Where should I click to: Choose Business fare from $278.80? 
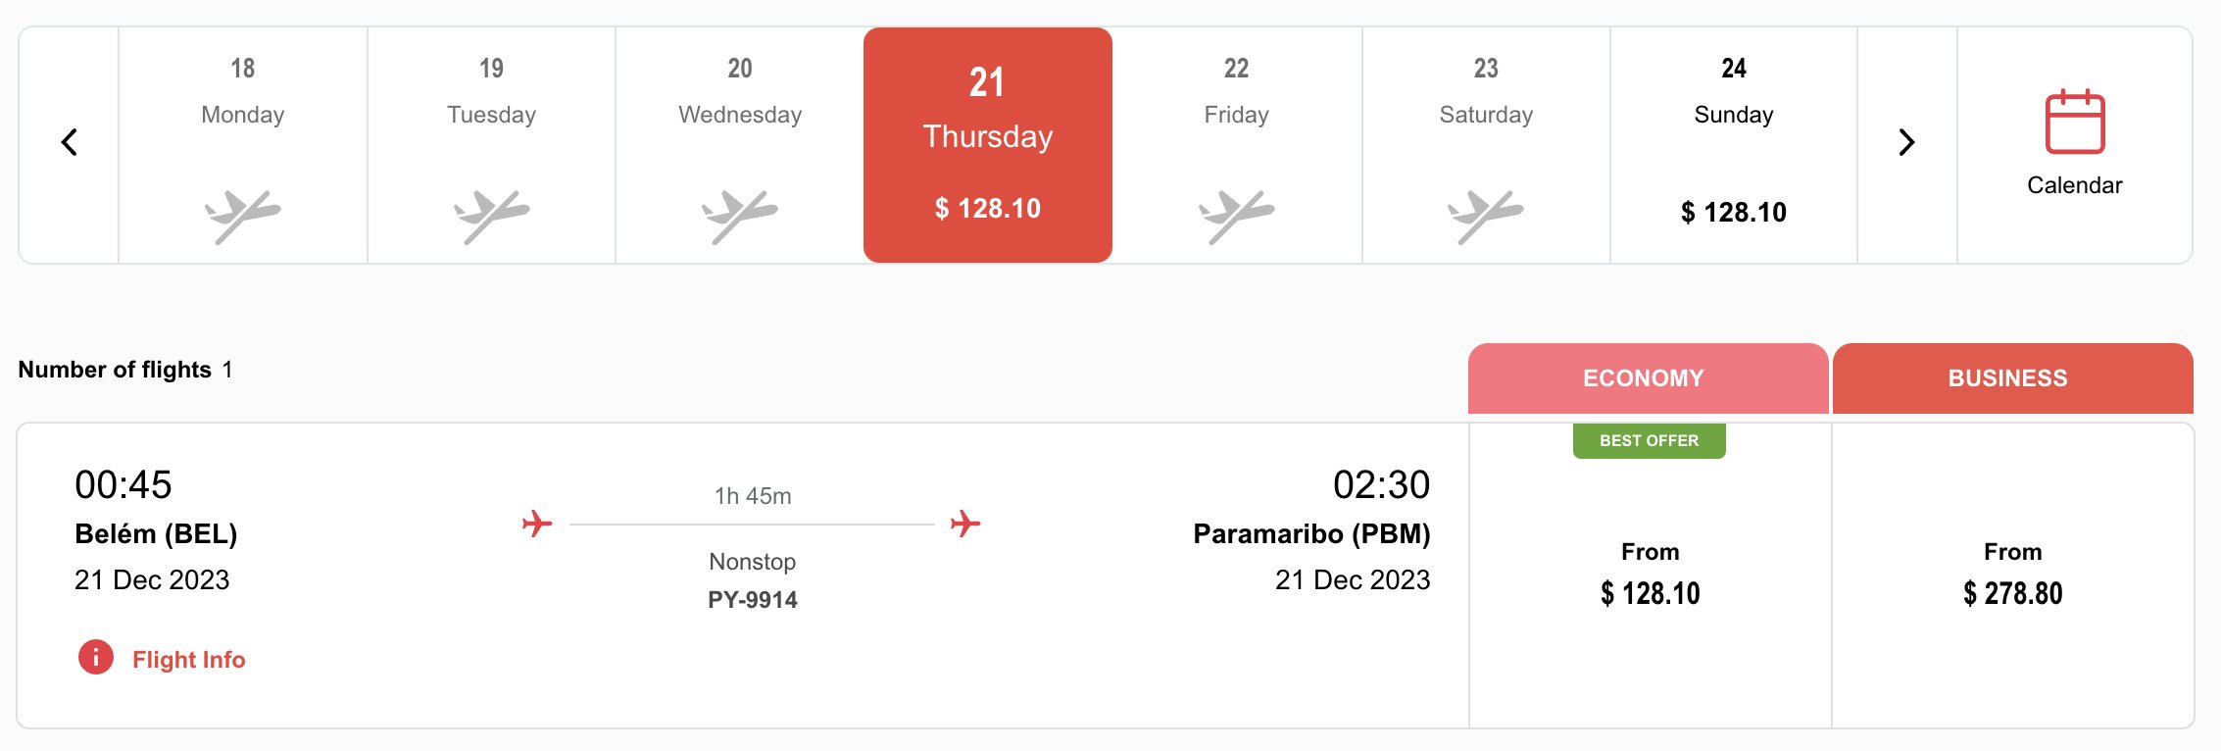point(2013,576)
